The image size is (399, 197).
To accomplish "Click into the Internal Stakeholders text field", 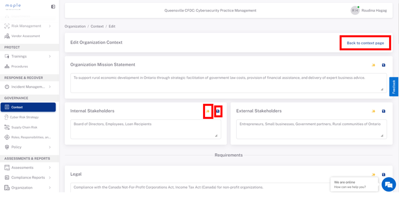I will pos(146,129).
